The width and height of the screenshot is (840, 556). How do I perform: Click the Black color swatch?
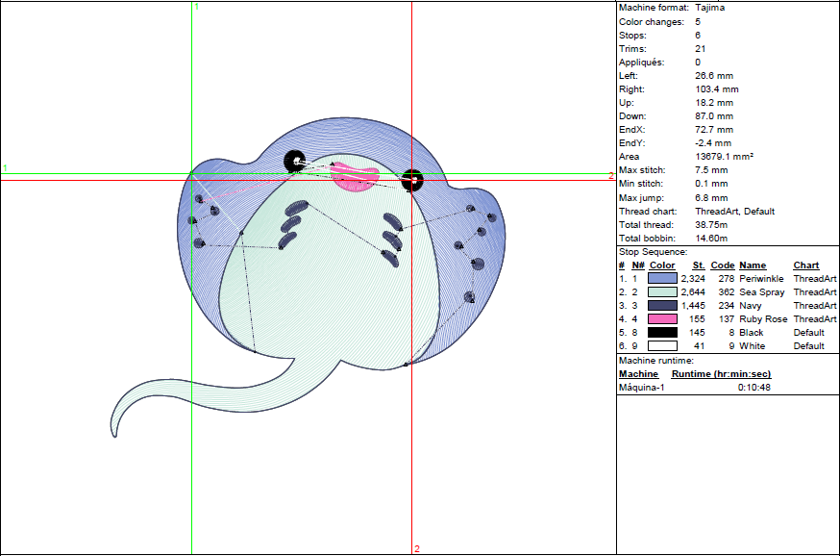662,332
